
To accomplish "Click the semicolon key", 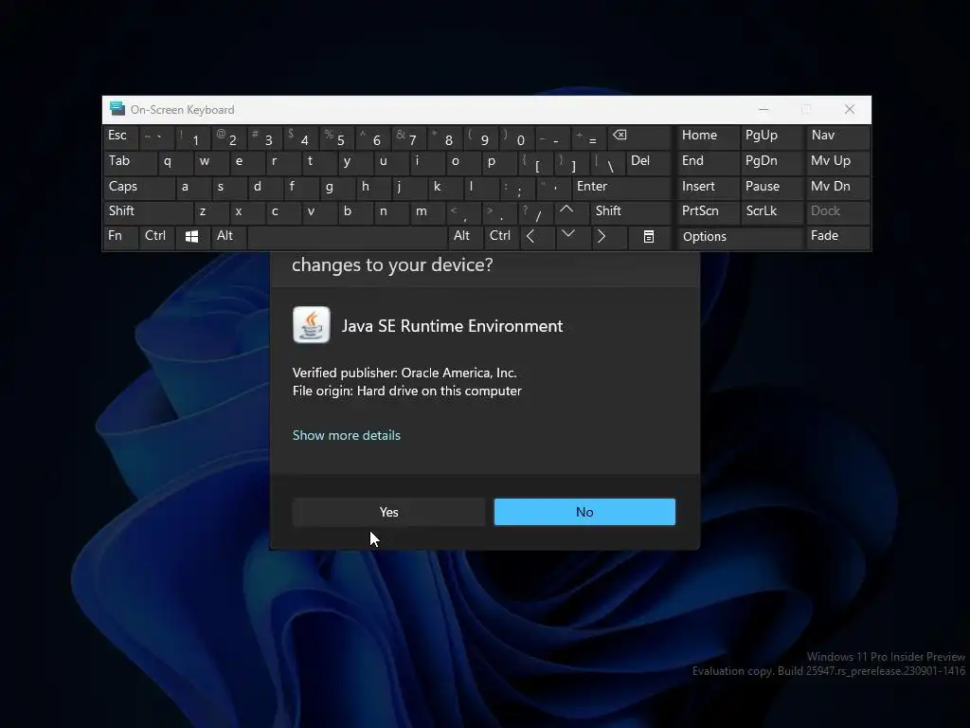I will click(516, 187).
